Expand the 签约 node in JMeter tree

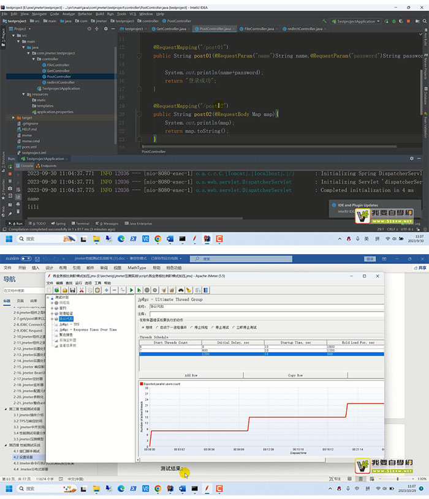[52, 308]
